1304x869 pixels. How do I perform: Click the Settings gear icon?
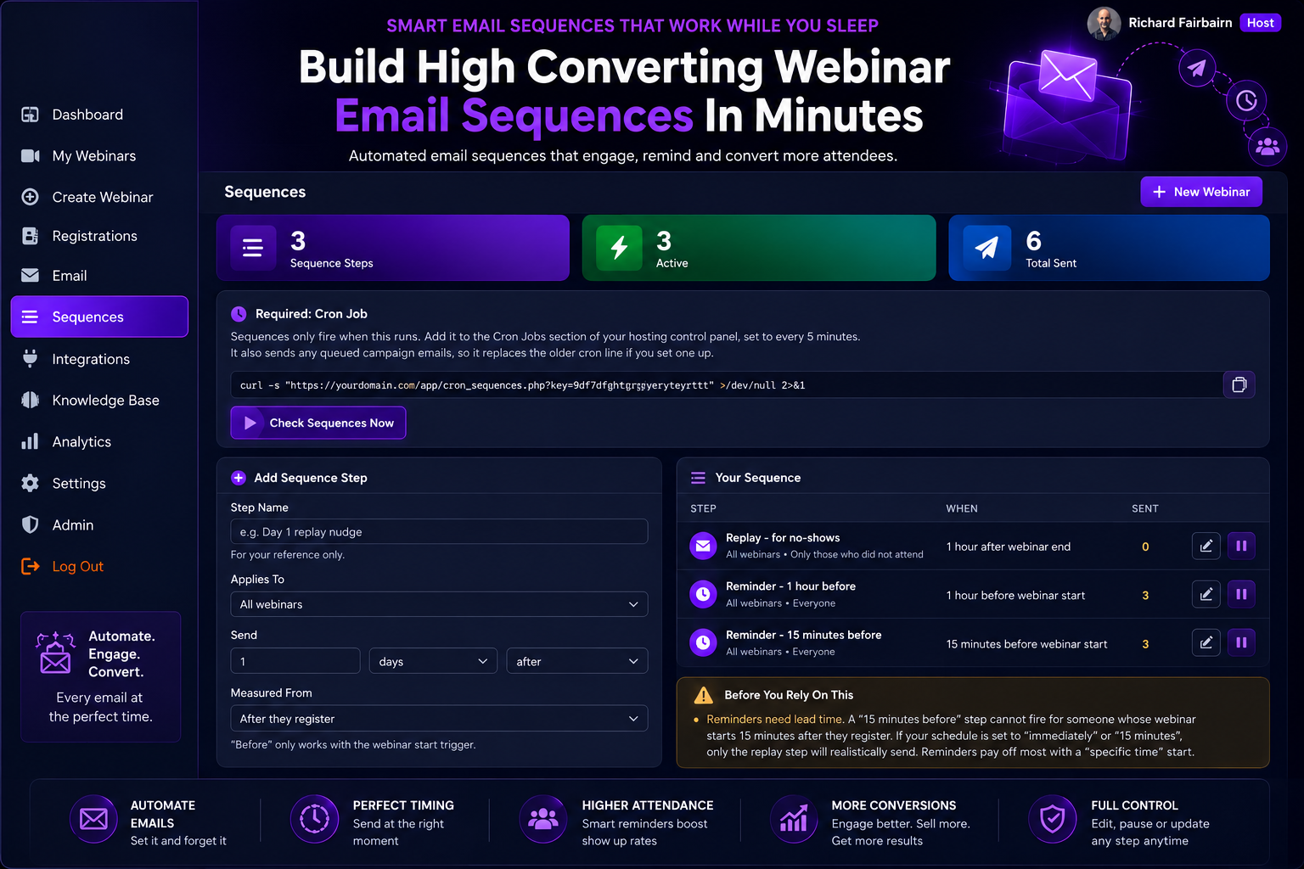tap(30, 483)
